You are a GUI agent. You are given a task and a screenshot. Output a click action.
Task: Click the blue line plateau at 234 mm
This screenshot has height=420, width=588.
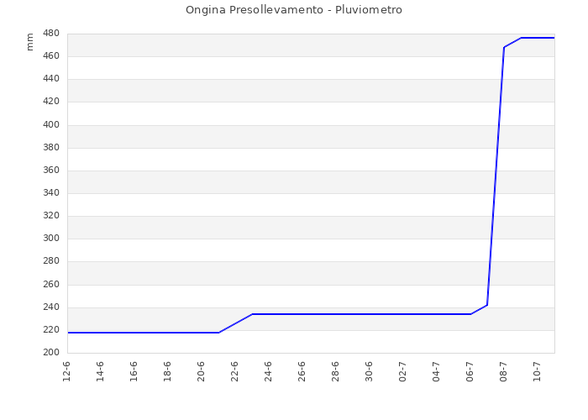[x=361, y=314]
